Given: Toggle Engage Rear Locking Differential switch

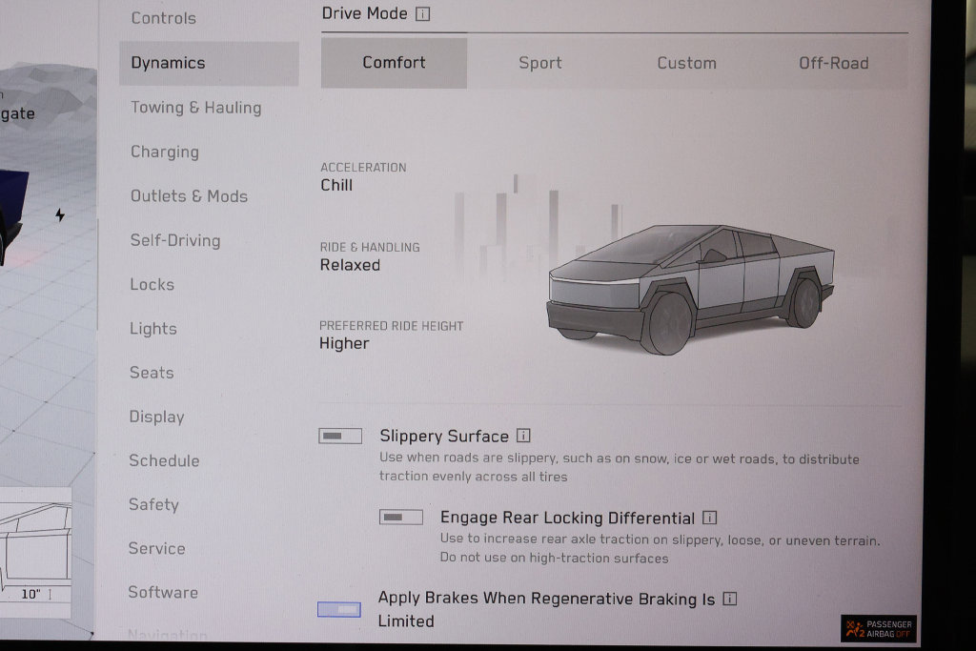Looking at the screenshot, I should 401,518.
